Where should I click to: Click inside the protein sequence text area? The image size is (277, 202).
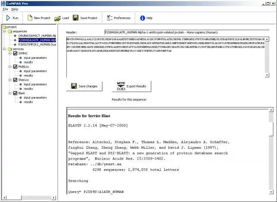point(165,57)
